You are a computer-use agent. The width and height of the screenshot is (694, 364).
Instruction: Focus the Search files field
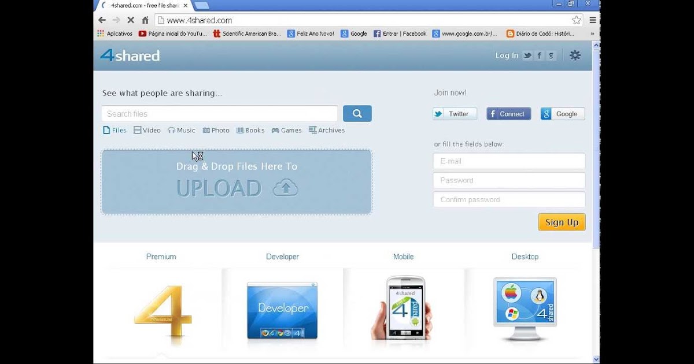point(219,114)
